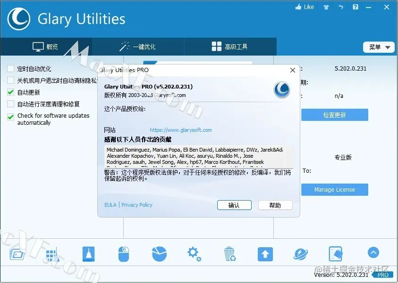The image size is (398, 283).
Task: Click the 确认 button
Action: [234, 205]
